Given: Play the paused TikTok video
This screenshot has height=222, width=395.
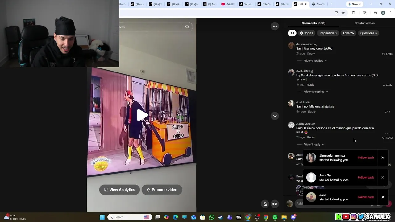Looking at the screenshot, I should [142, 115].
